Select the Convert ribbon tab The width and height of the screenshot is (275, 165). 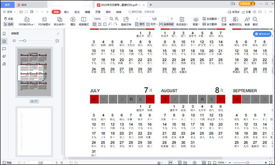coord(119,12)
